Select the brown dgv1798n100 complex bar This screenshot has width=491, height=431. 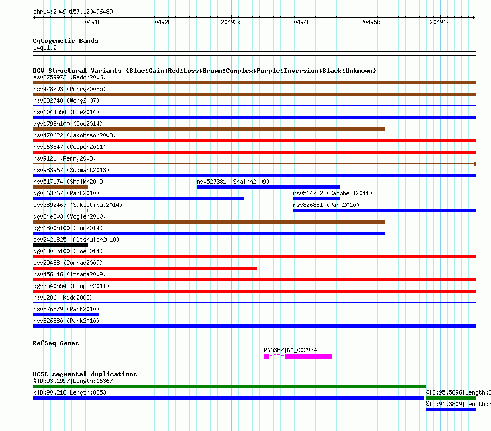coord(209,129)
